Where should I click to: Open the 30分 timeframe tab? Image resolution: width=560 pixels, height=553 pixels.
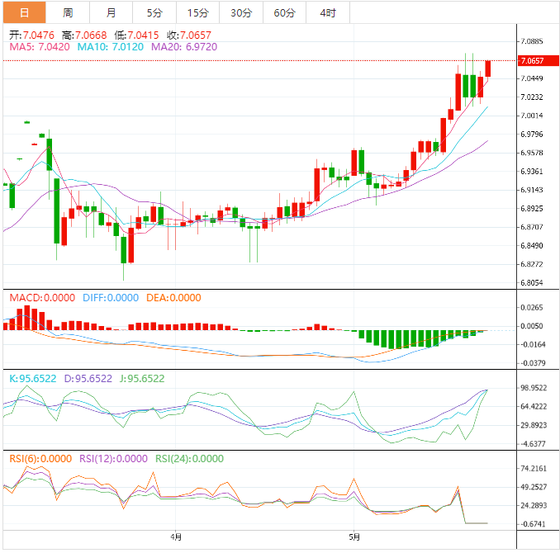pos(241,12)
